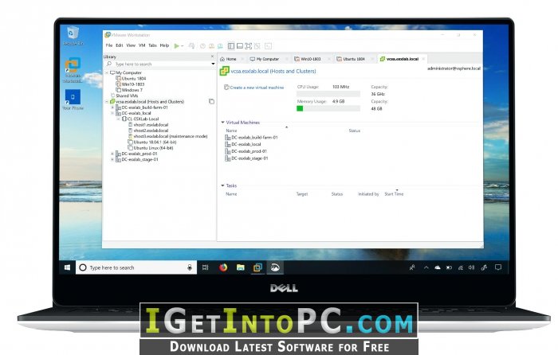Click Create a new virtual machine link
The height and width of the screenshot is (355, 558).
pyautogui.click(x=256, y=88)
